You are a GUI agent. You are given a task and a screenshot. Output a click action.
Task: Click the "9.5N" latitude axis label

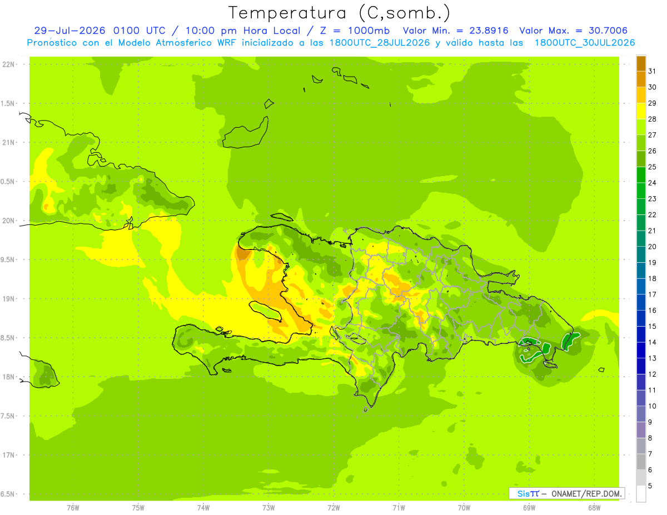8,259
